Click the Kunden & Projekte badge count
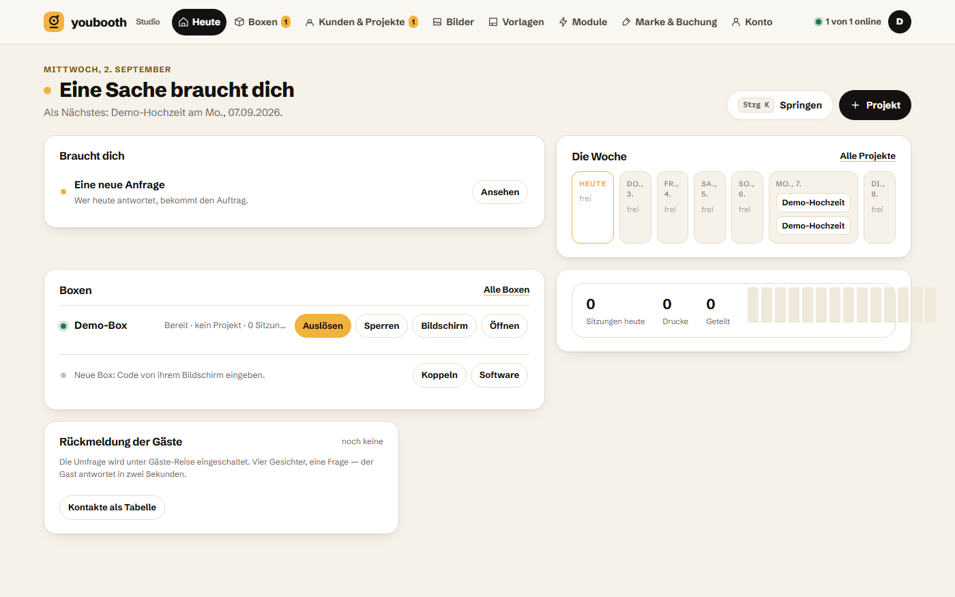This screenshot has width=955, height=597. [413, 22]
